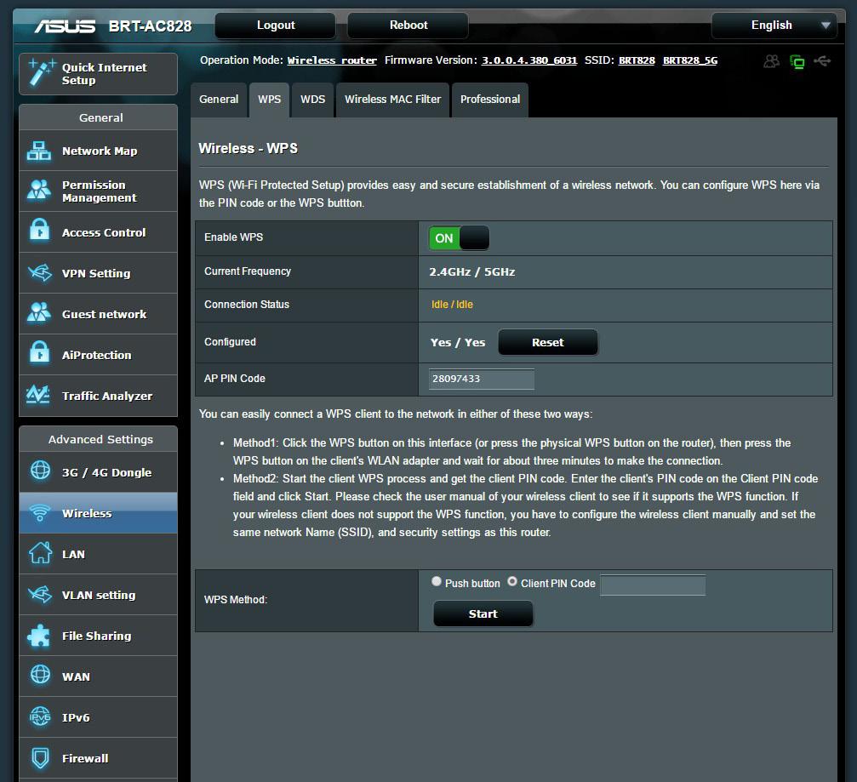The width and height of the screenshot is (857, 782).
Task: Click the AiProtection lock icon
Action: [39, 354]
